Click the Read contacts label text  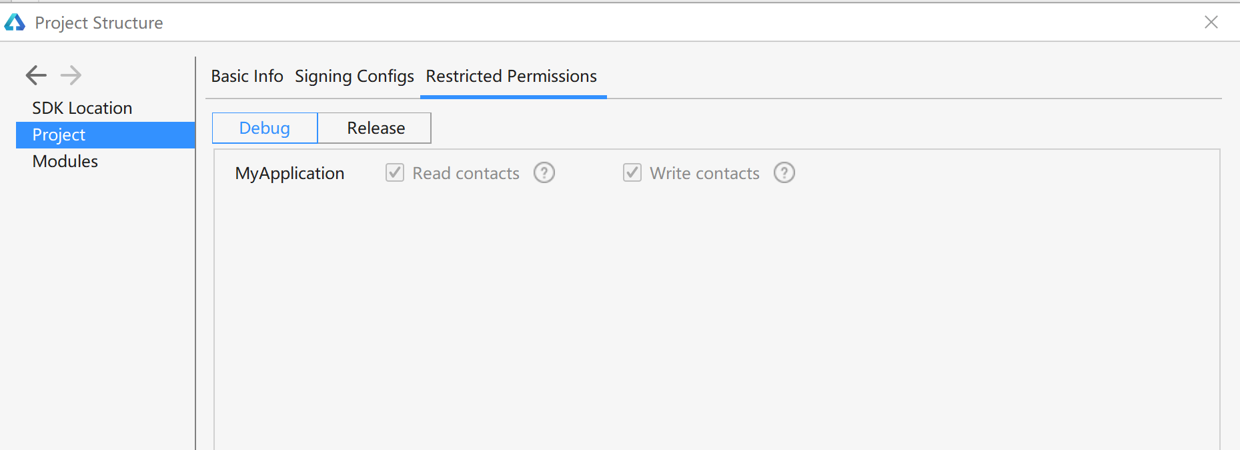point(466,173)
